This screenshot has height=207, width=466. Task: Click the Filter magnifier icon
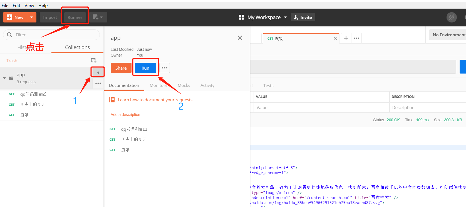click(9, 35)
